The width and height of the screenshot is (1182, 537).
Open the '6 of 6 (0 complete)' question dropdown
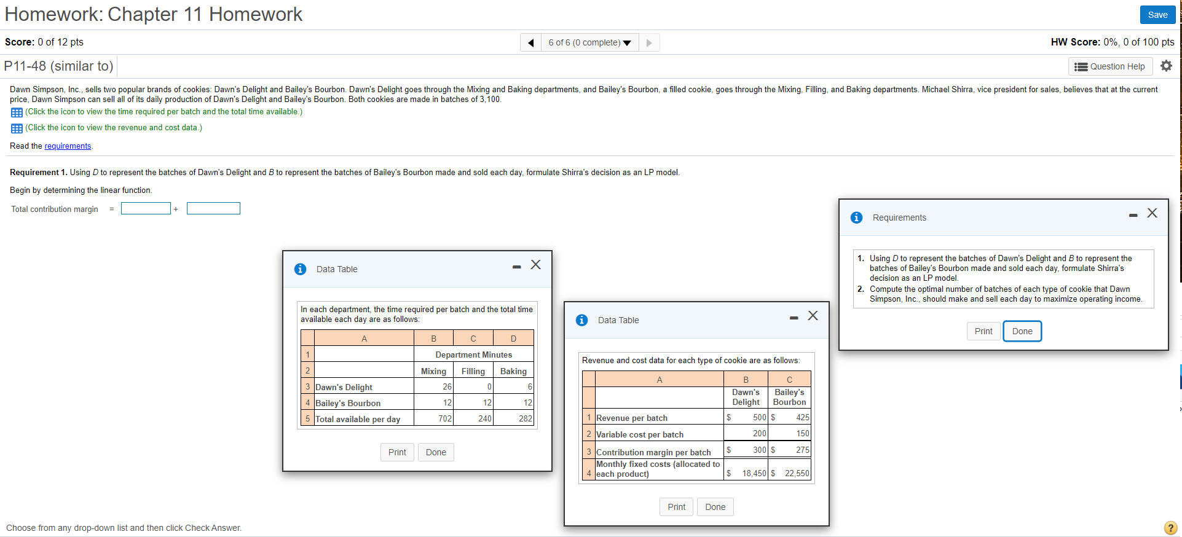point(589,42)
